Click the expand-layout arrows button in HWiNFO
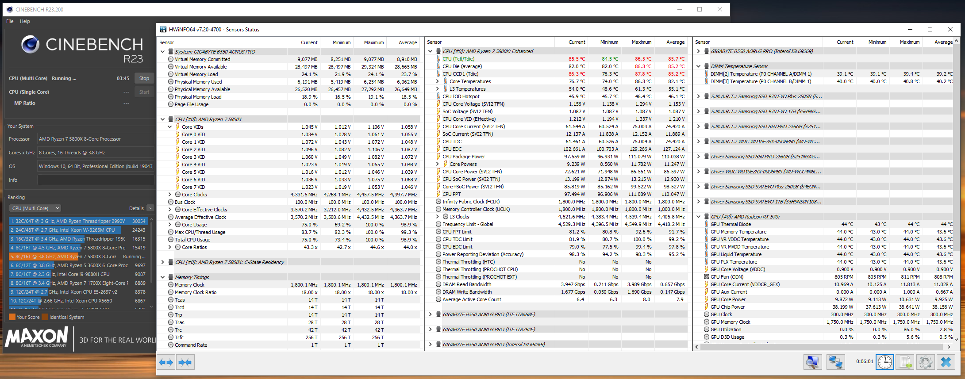 [x=166, y=362]
